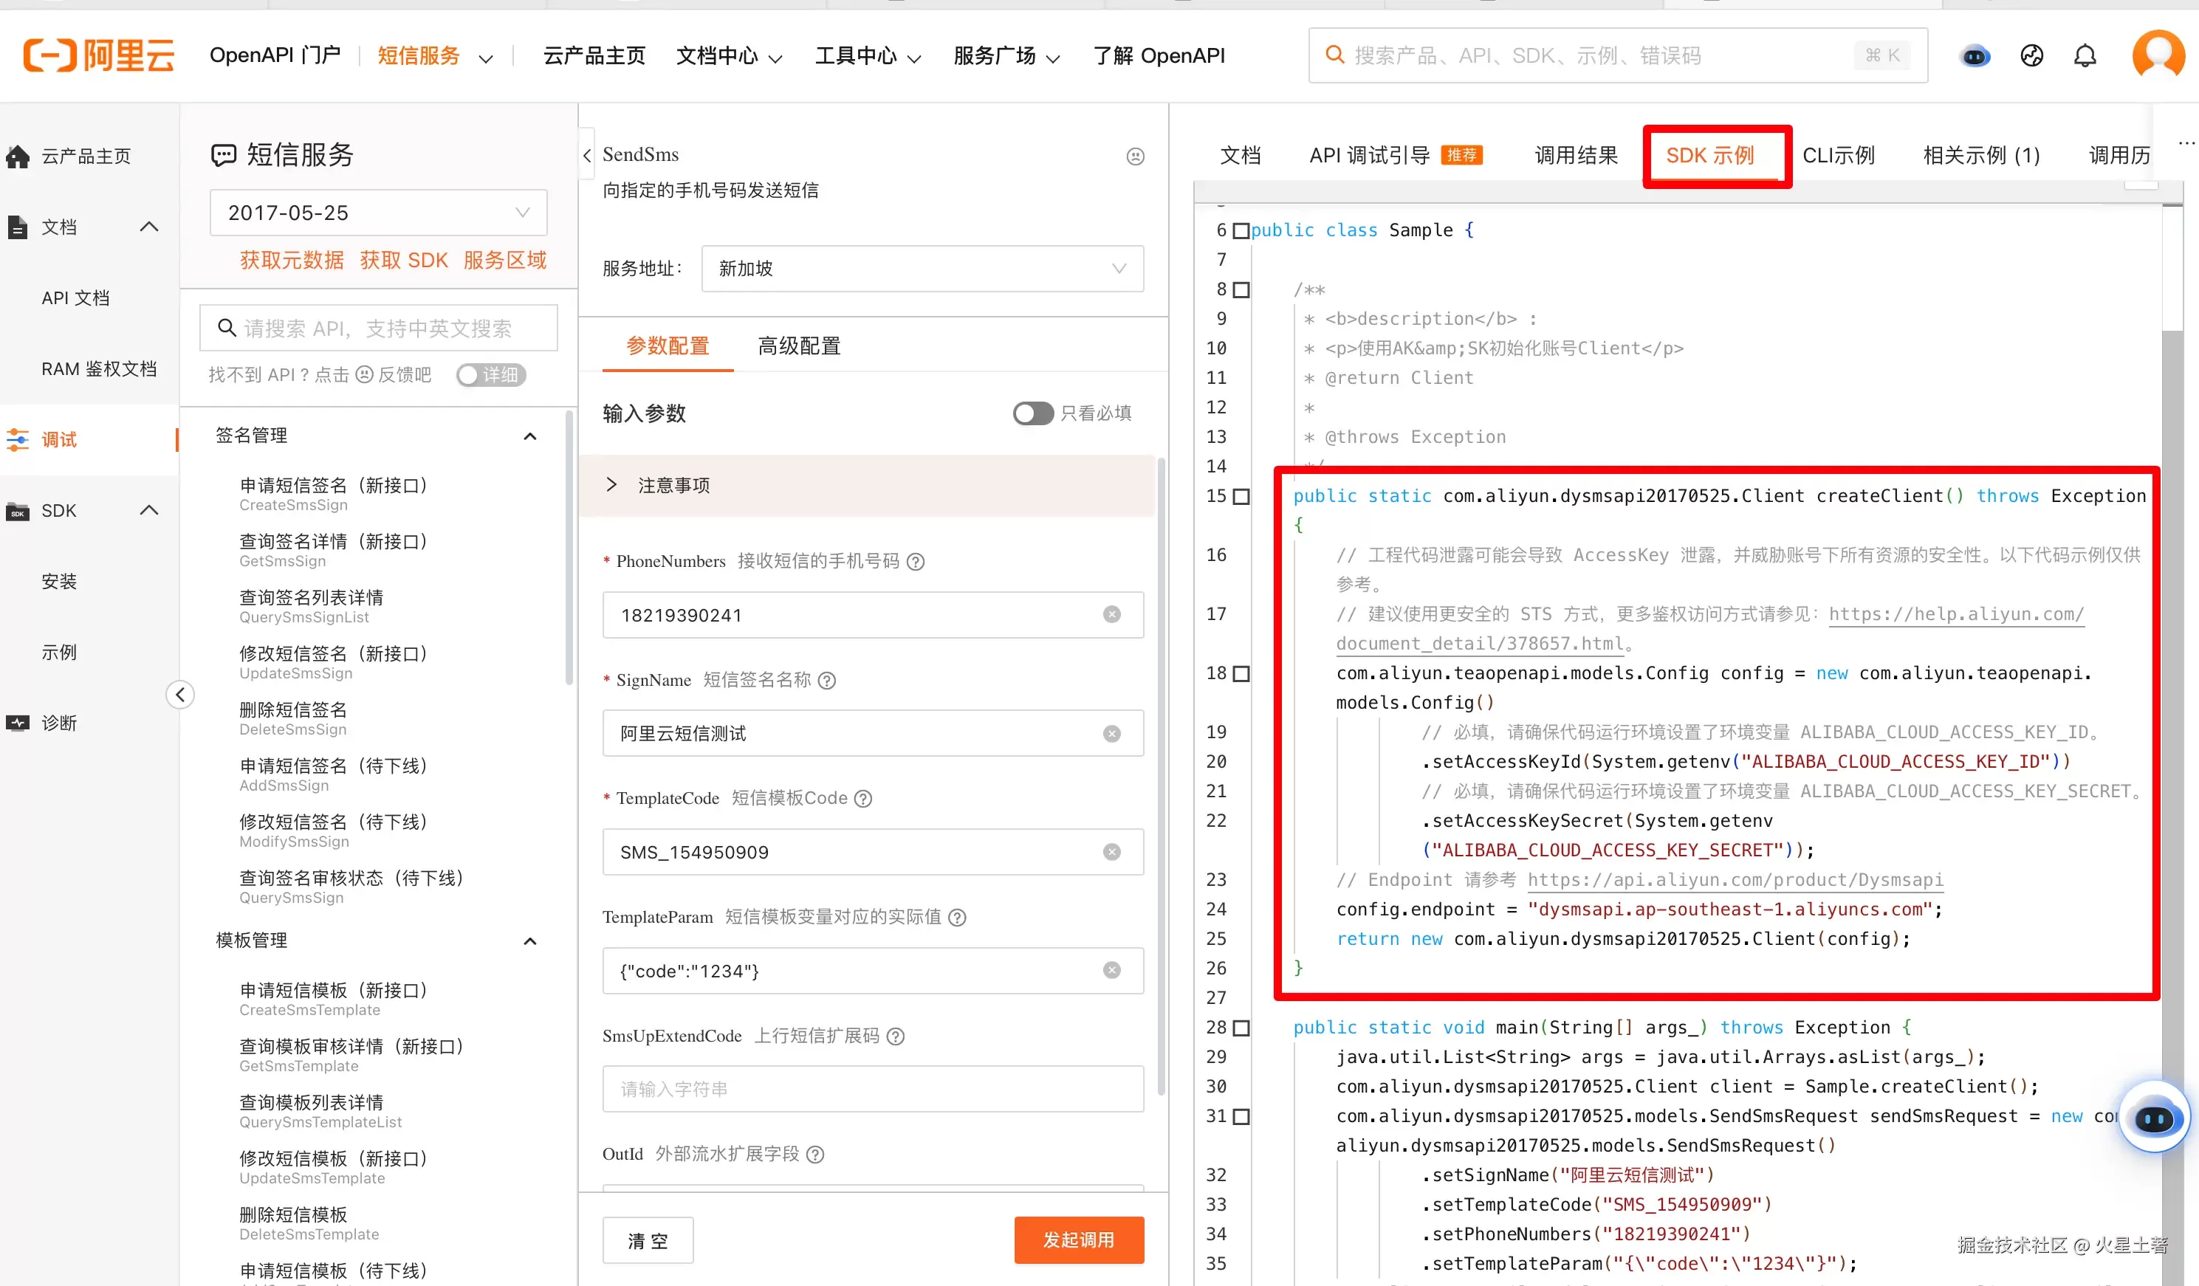This screenshot has width=2199, height=1286.
Task: Click the SDK folder icon in sidebar
Action: (x=18, y=512)
